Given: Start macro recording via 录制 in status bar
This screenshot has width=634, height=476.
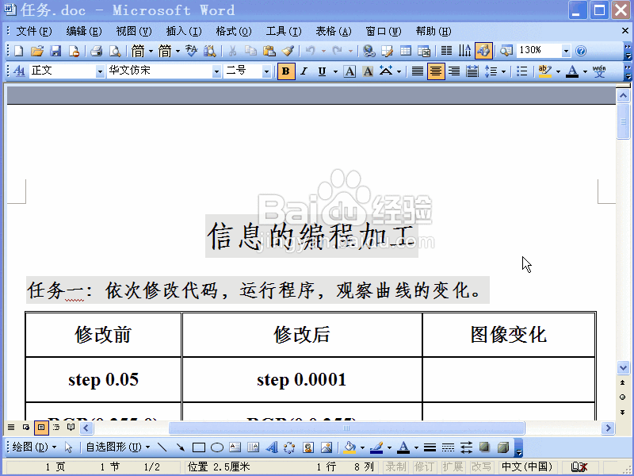Looking at the screenshot, I should 394,466.
